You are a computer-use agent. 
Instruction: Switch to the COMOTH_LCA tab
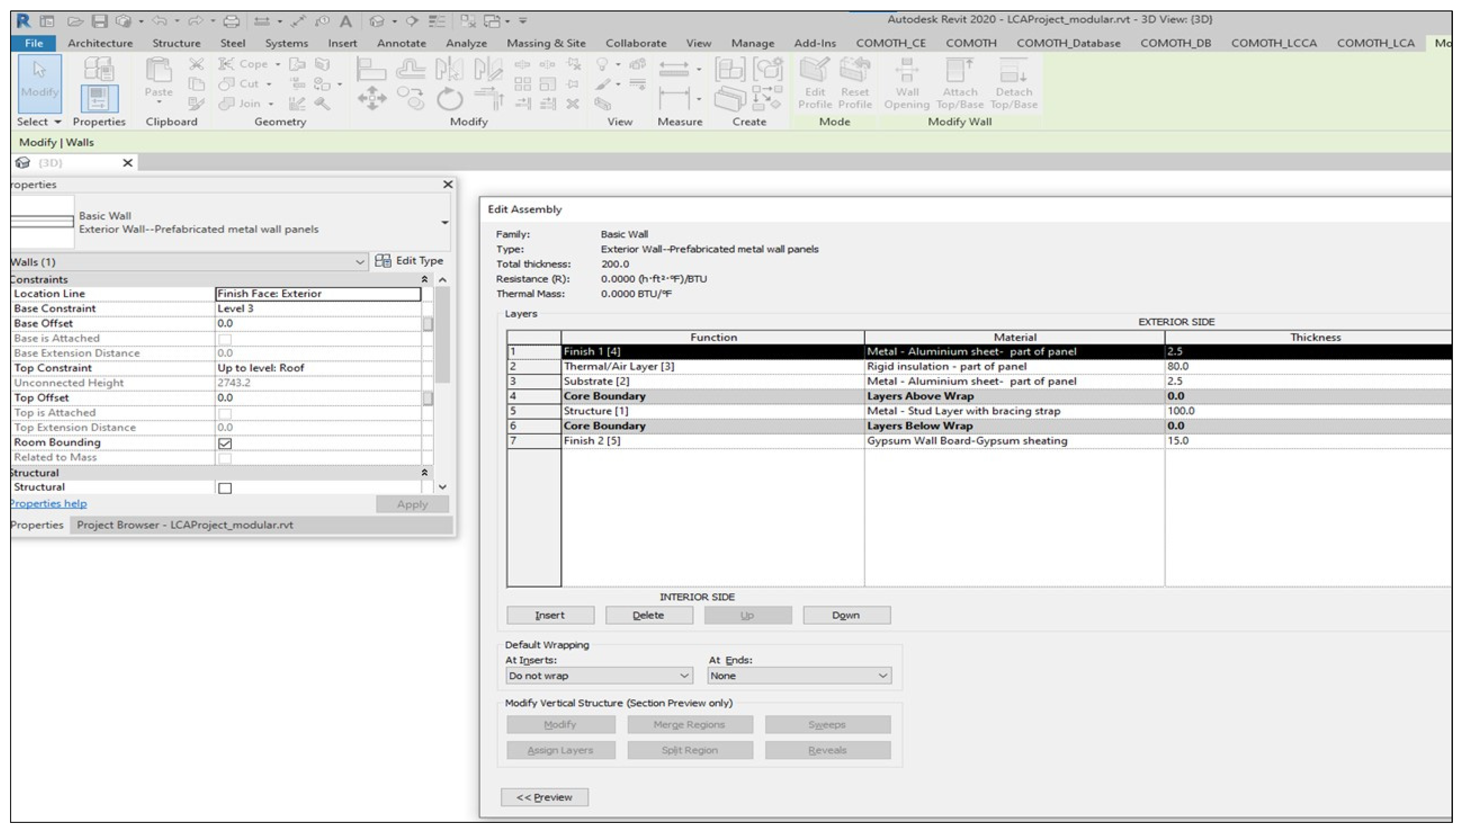pyautogui.click(x=1375, y=43)
